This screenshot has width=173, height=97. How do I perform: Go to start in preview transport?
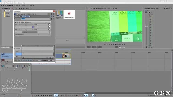(x=118, y=44)
